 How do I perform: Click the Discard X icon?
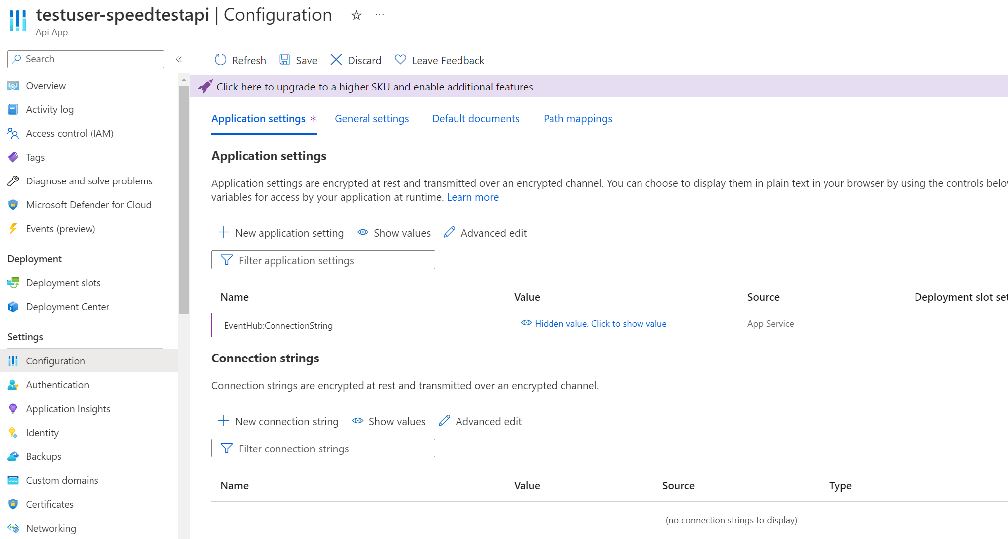pyautogui.click(x=336, y=60)
